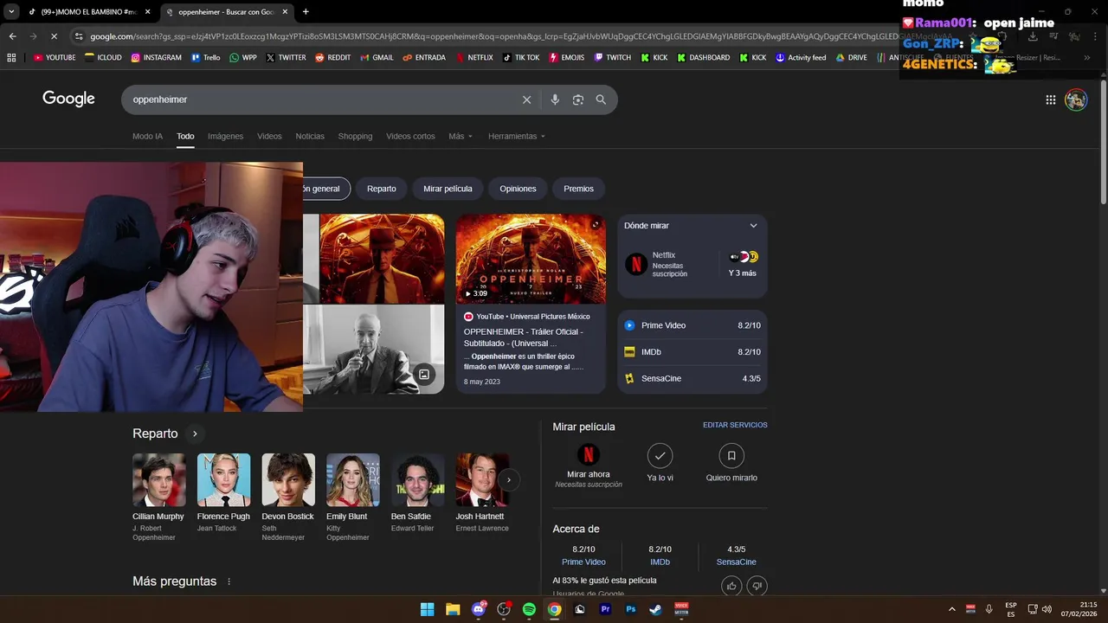Open Trello bookmark
Viewport: 1108px width, 623px height.
206,58
